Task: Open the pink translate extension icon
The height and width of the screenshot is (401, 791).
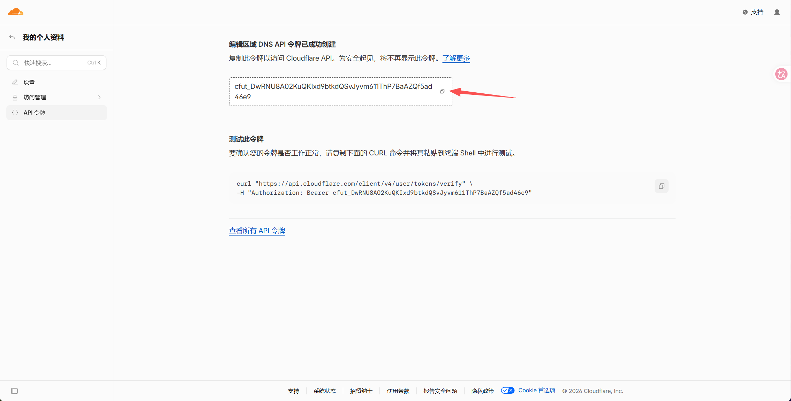Action: 781,74
